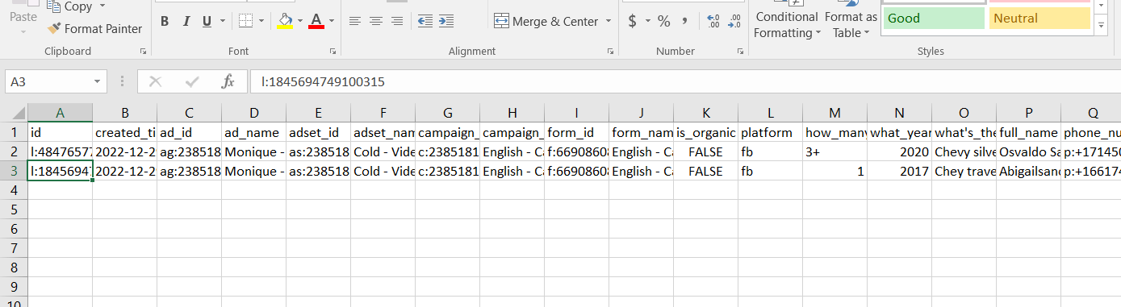Click cell containing '3+'

pos(834,151)
